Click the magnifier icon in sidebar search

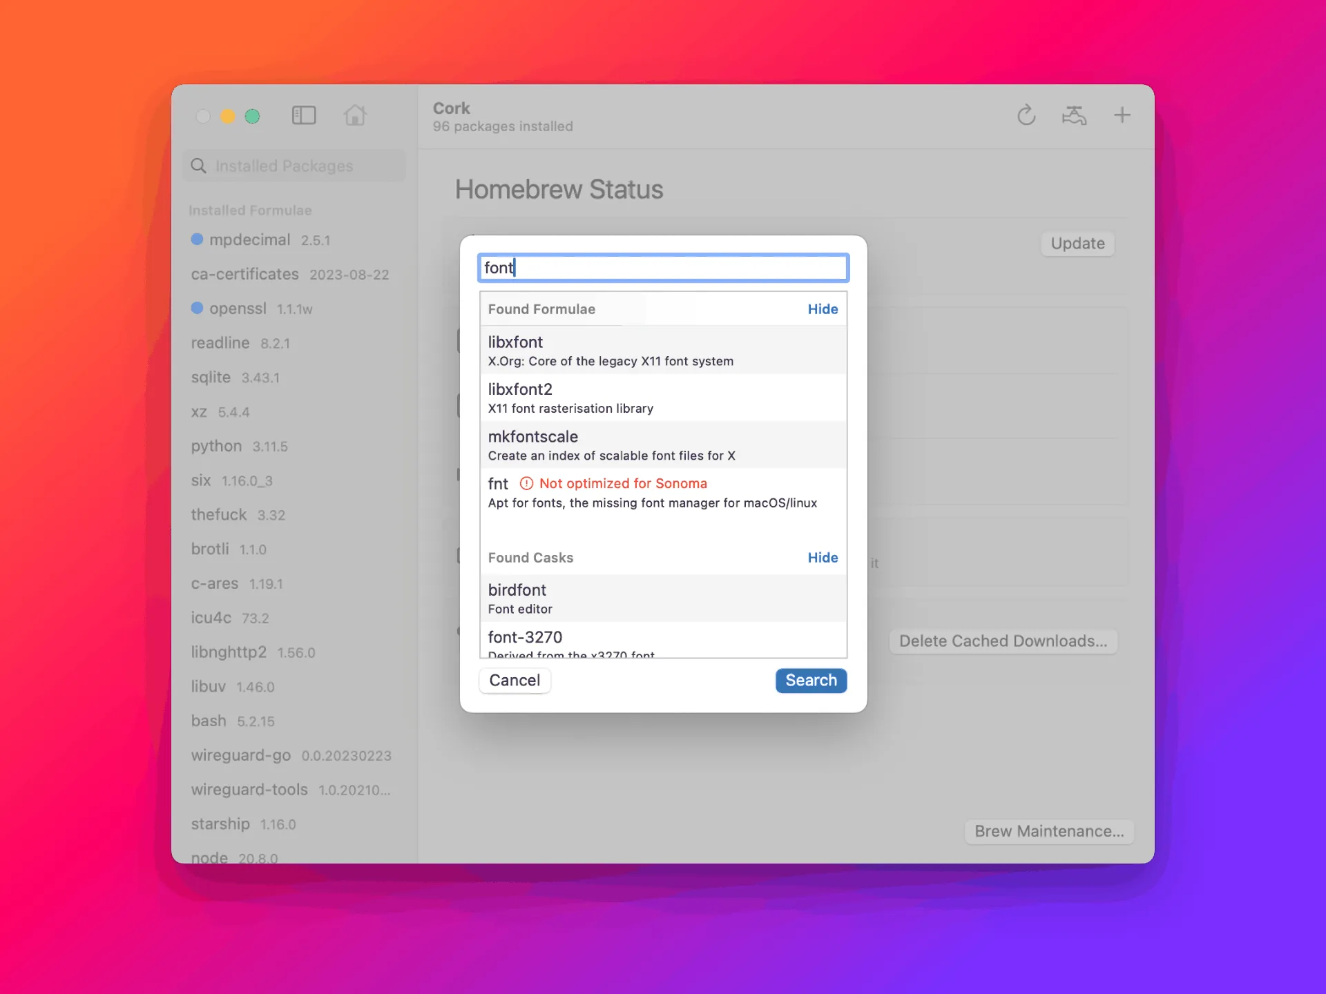click(199, 166)
